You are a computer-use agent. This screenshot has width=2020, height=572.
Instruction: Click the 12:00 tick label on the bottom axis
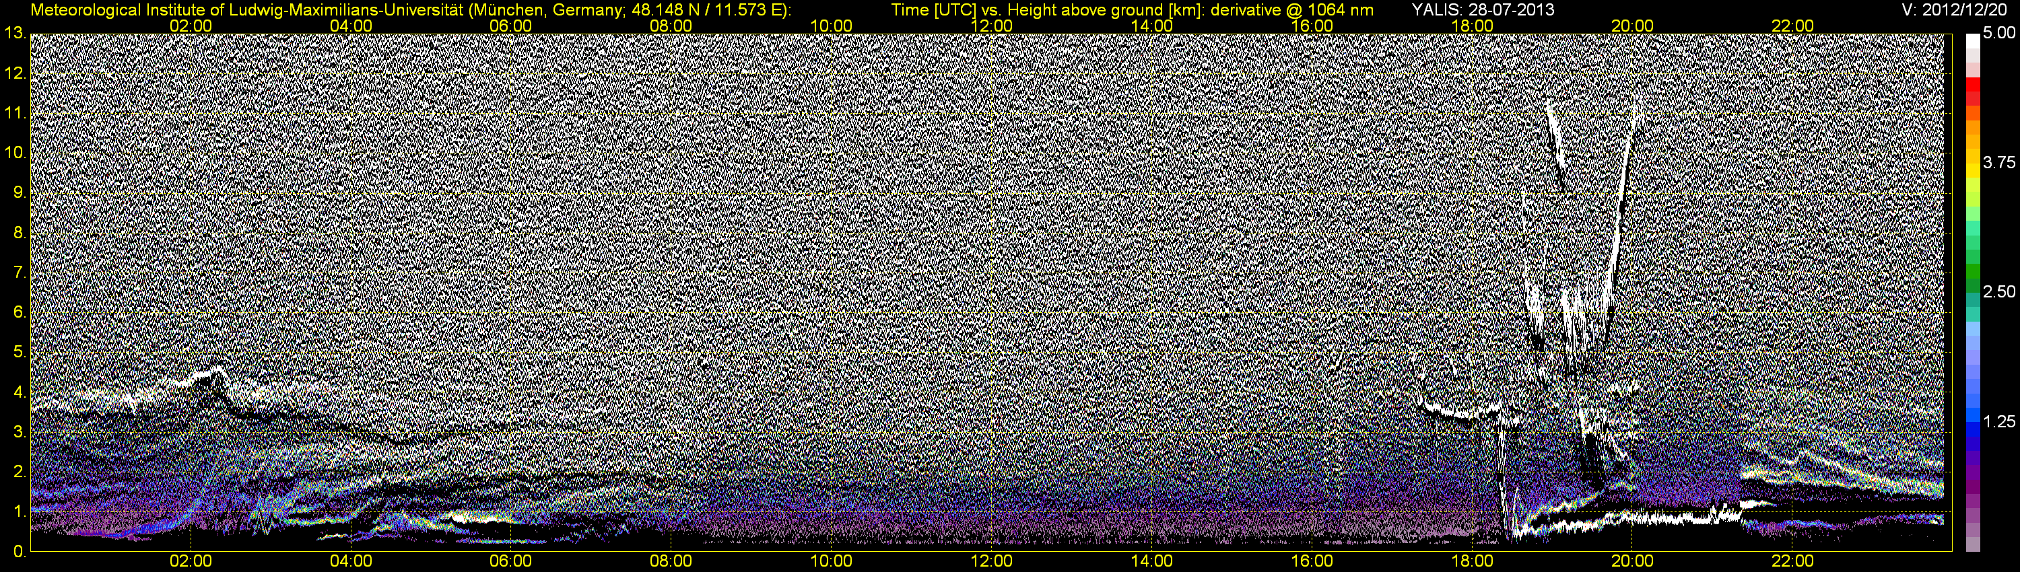coord(992,562)
